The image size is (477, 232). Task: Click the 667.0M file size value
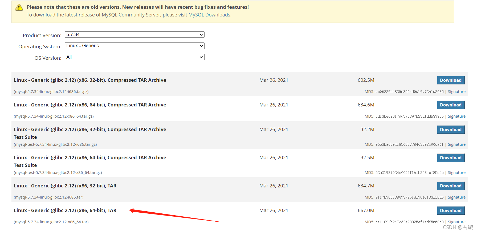[x=366, y=210]
